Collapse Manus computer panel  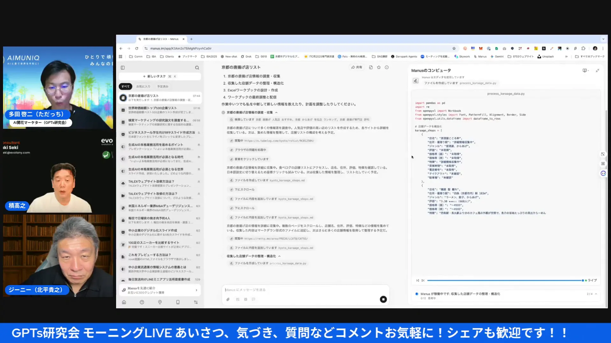[597, 71]
